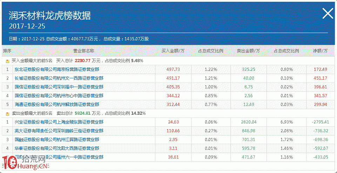The image size is (337, 173).
Task: Select sell amount 12.49
Action: 248,104
